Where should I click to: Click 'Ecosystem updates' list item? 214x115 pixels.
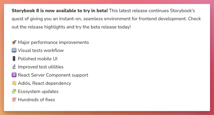coord(38,91)
